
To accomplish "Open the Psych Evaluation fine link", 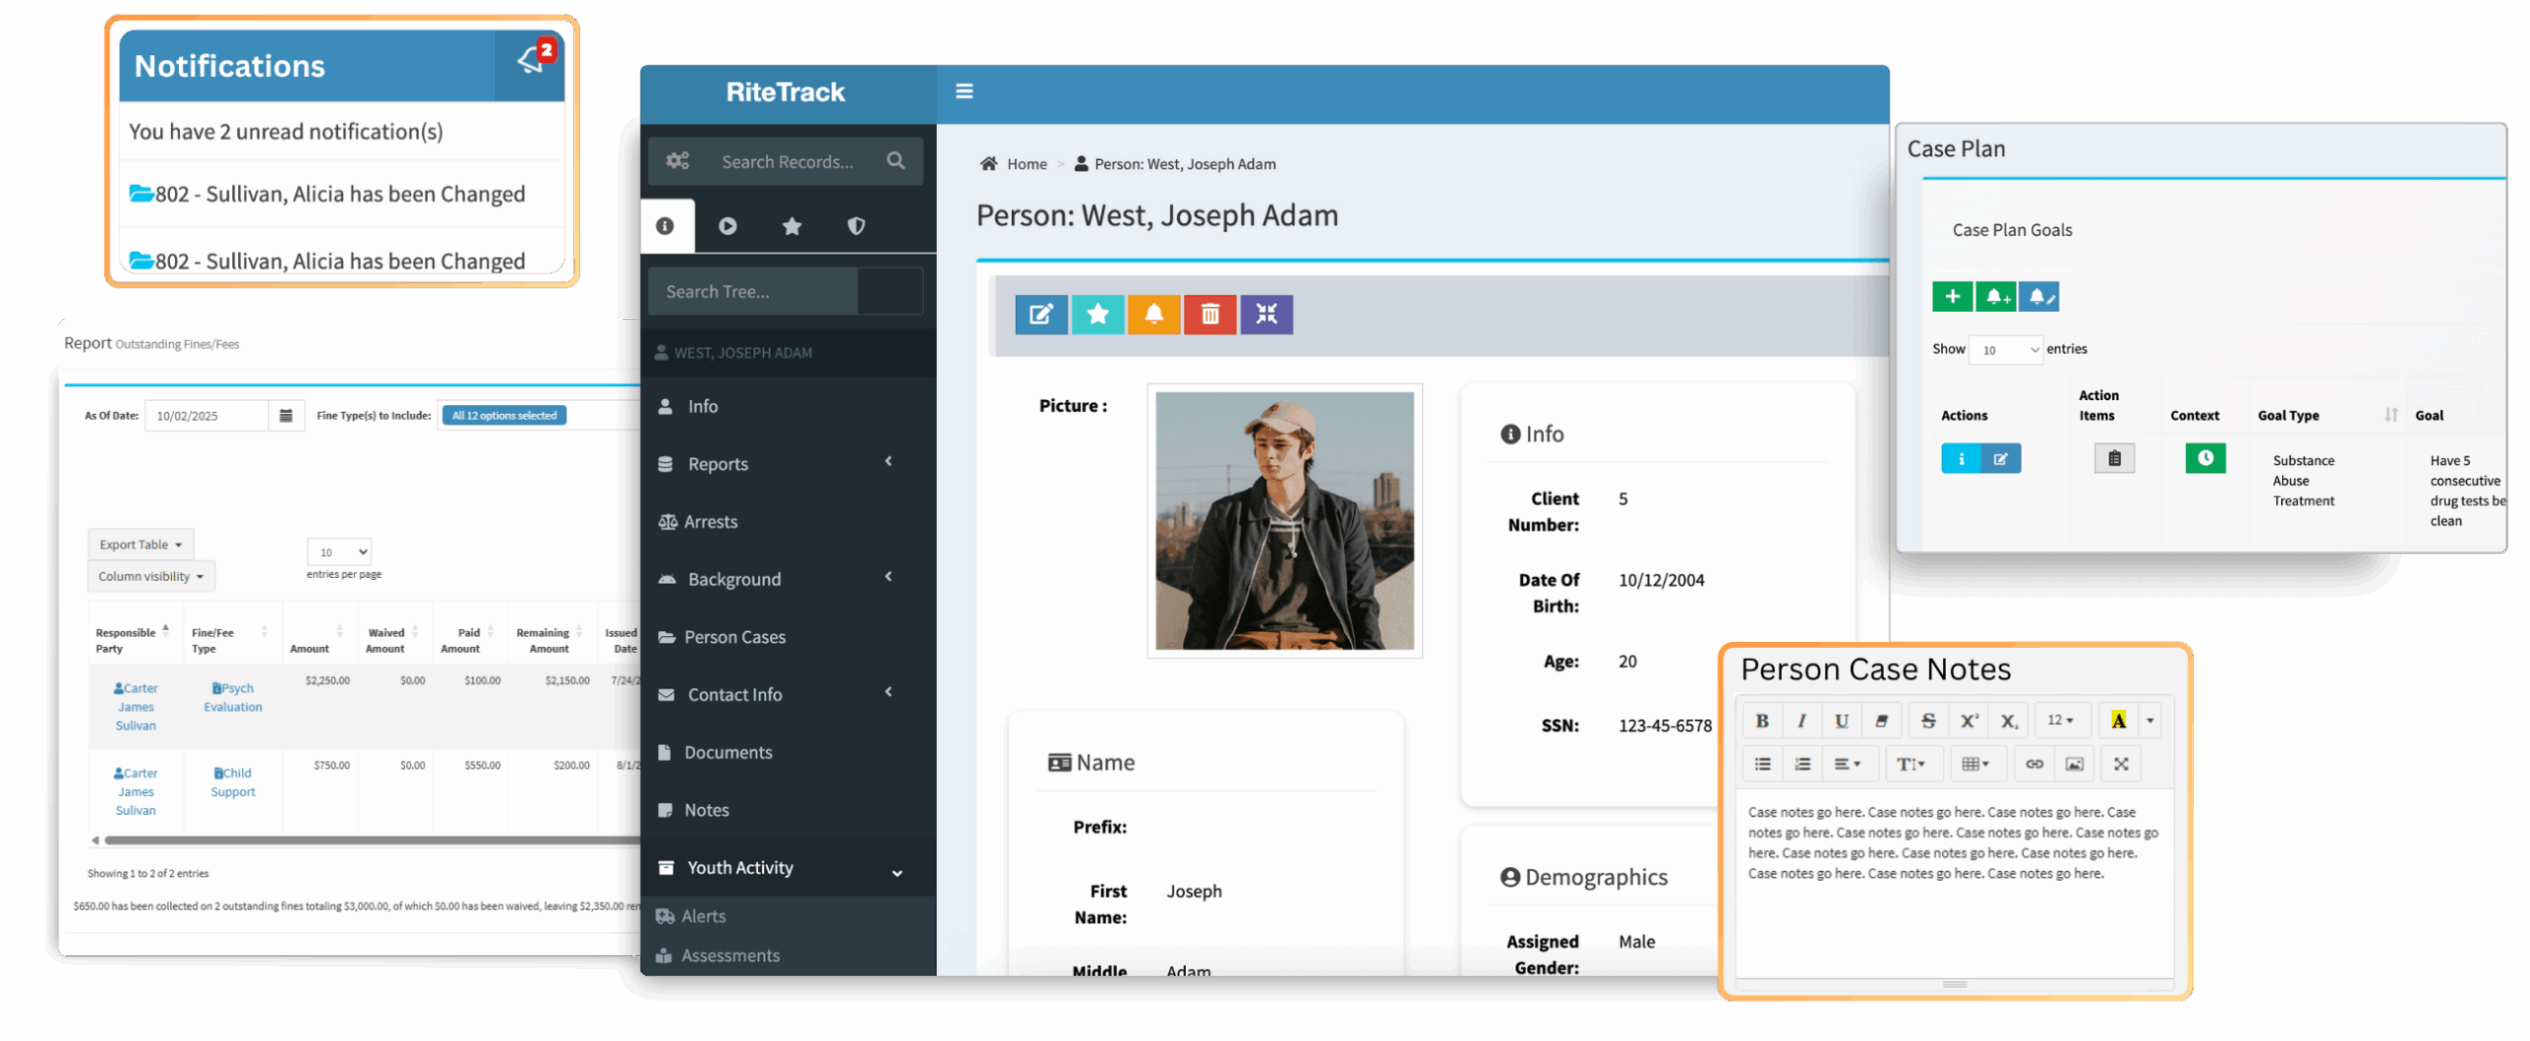I will 233,697.
